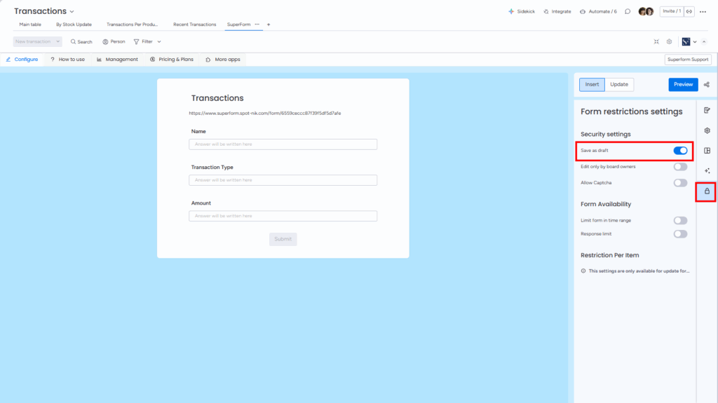This screenshot has width=718, height=403.
Task: Turn on Allow Captcha toggle
Action: (x=680, y=183)
